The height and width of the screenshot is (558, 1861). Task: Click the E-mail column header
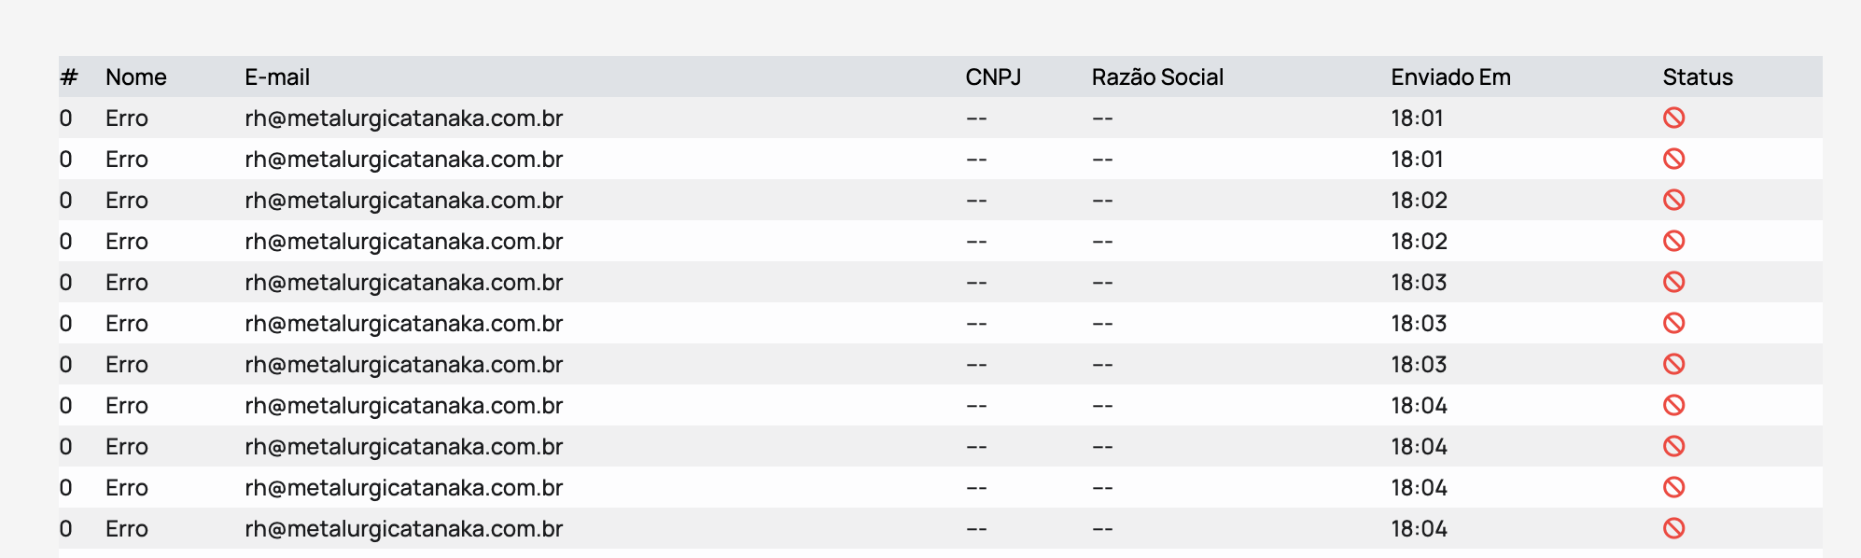pyautogui.click(x=277, y=77)
